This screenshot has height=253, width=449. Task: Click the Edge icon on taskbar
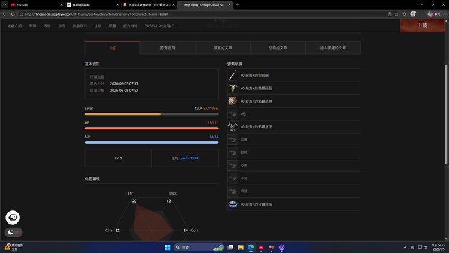click(x=251, y=247)
